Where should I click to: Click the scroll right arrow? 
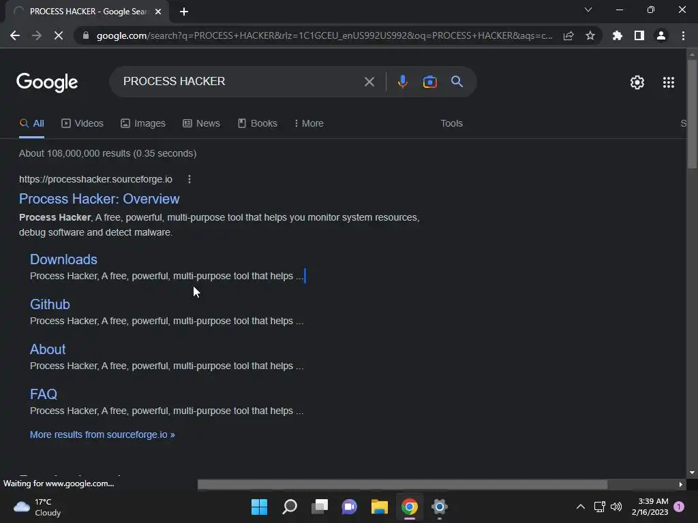[x=680, y=484]
